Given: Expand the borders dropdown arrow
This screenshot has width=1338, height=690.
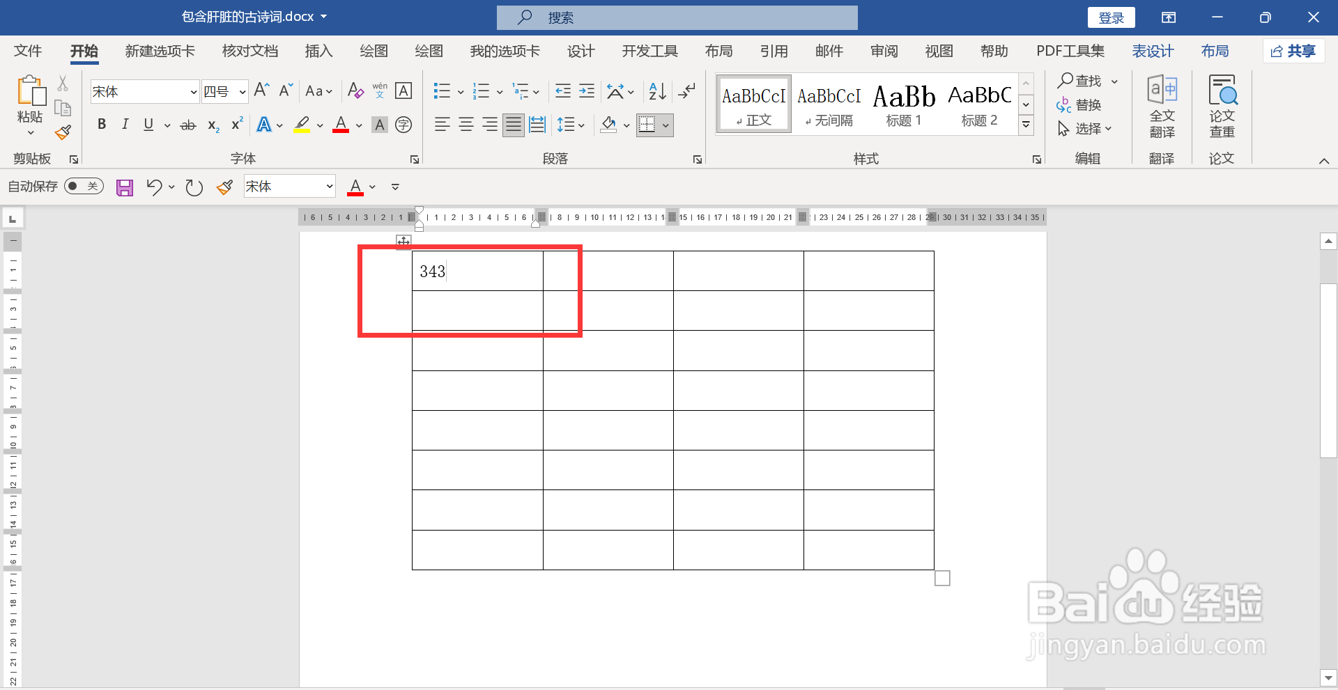Looking at the screenshot, I should click(x=666, y=125).
